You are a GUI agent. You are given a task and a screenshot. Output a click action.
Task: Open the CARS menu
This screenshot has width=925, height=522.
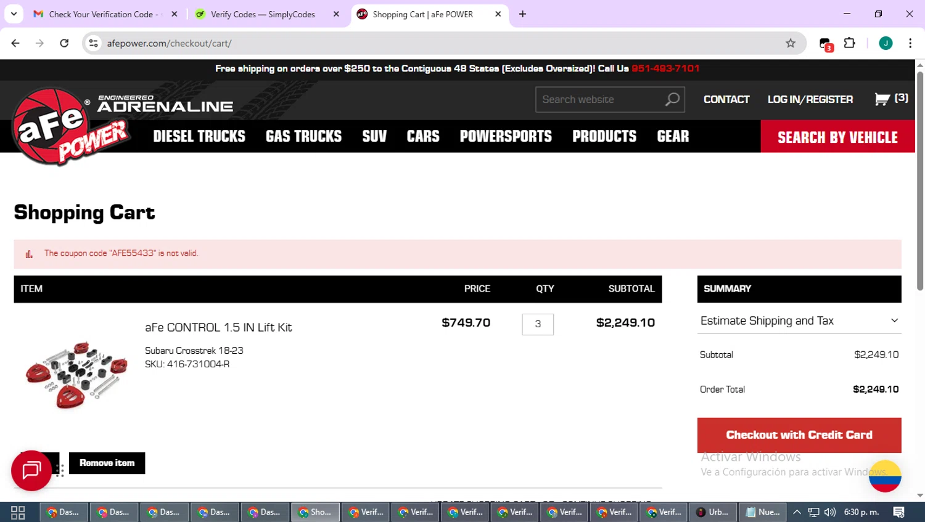[423, 136]
